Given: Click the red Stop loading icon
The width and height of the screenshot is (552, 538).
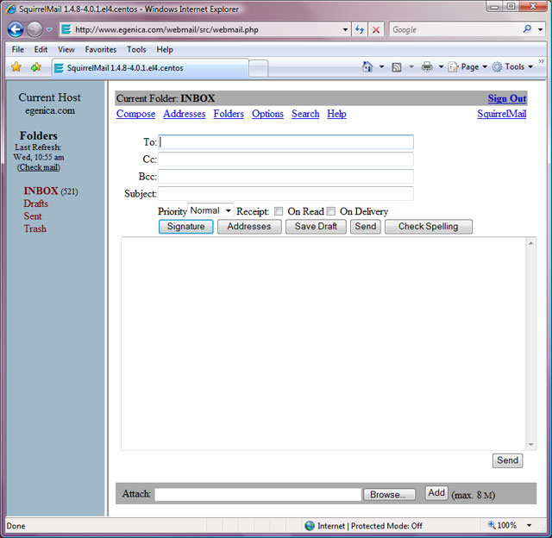Looking at the screenshot, I should (376, 29).
